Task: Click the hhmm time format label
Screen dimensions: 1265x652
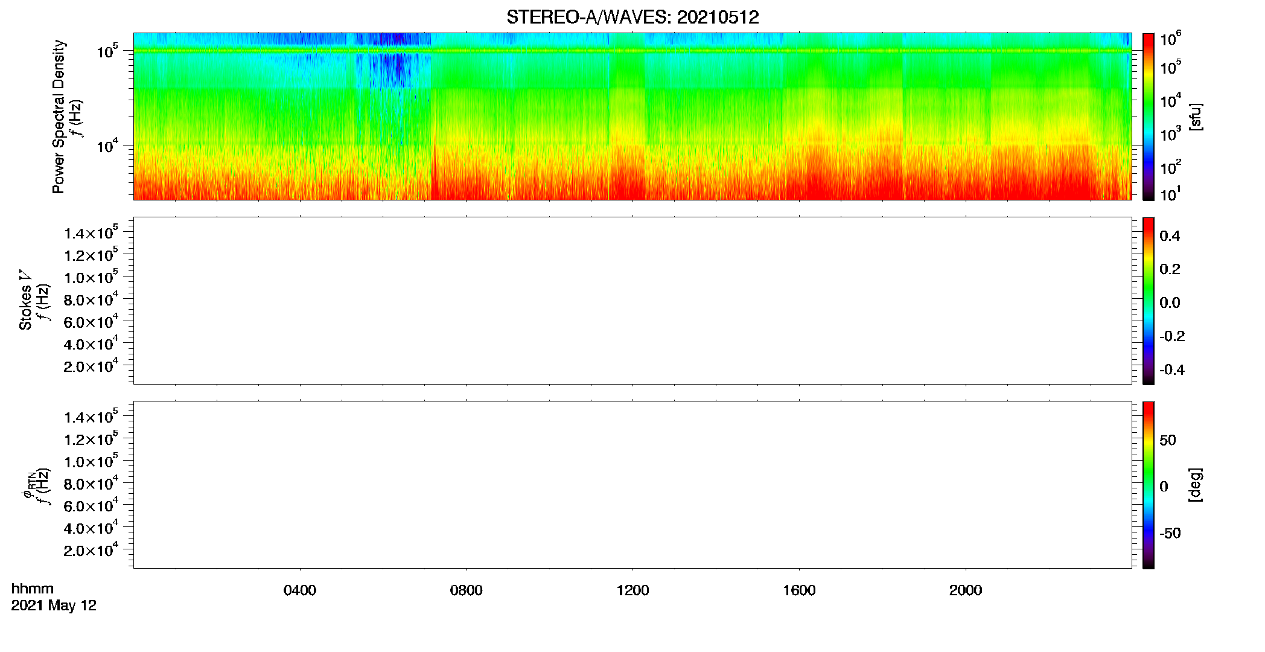Action: tap(33, 589)
